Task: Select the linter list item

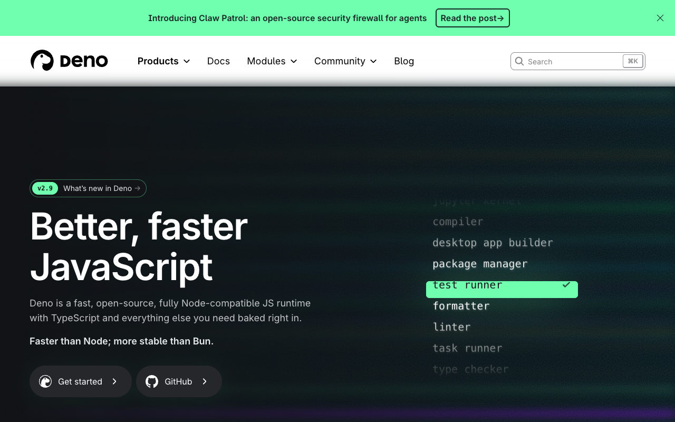Action: [451, 327]
